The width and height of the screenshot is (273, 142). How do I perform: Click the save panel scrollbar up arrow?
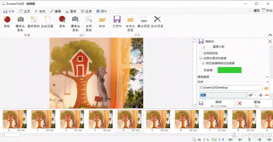pyautogui.click(x=271, y=47)
